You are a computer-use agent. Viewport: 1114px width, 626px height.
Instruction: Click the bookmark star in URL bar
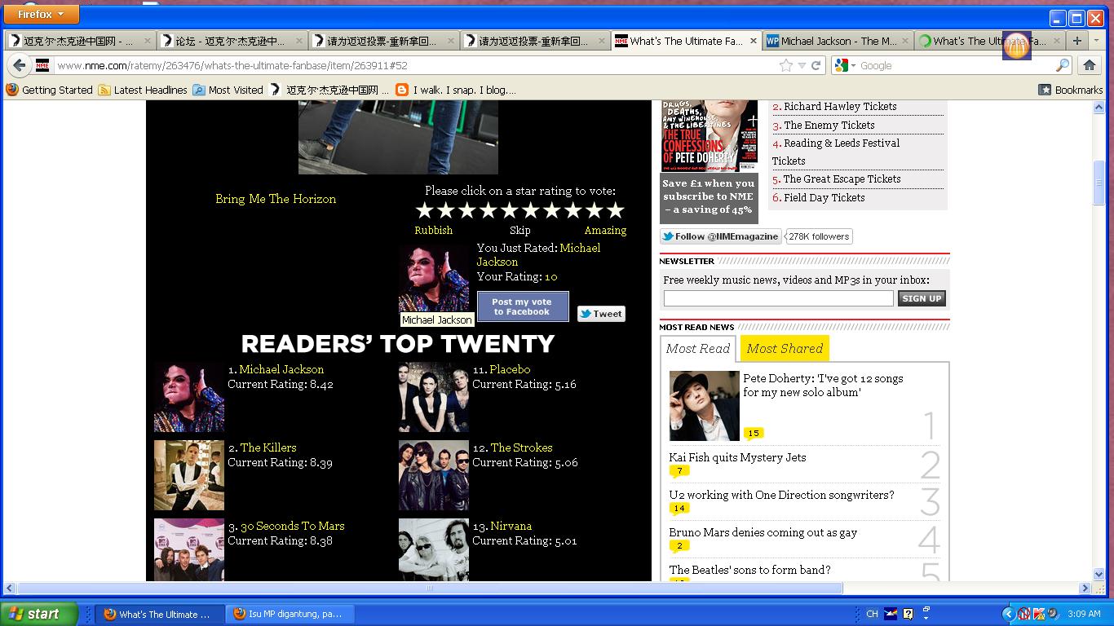[785, 65]
